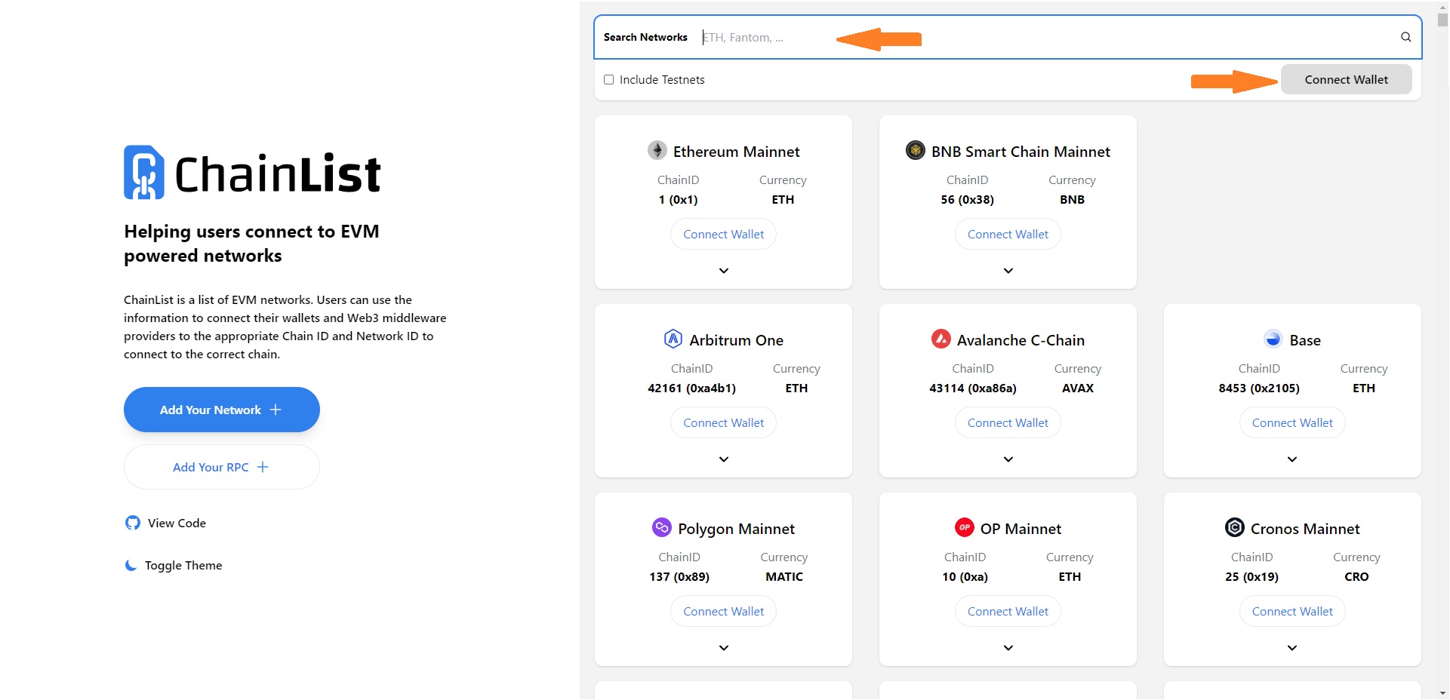
Task: Click the Ethereum Mainnet logo icon
Action: point(657,150)
